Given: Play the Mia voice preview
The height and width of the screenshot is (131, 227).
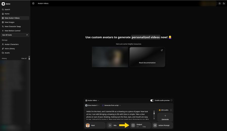Looking at the screenshot, I should click(x=110, y=125).
